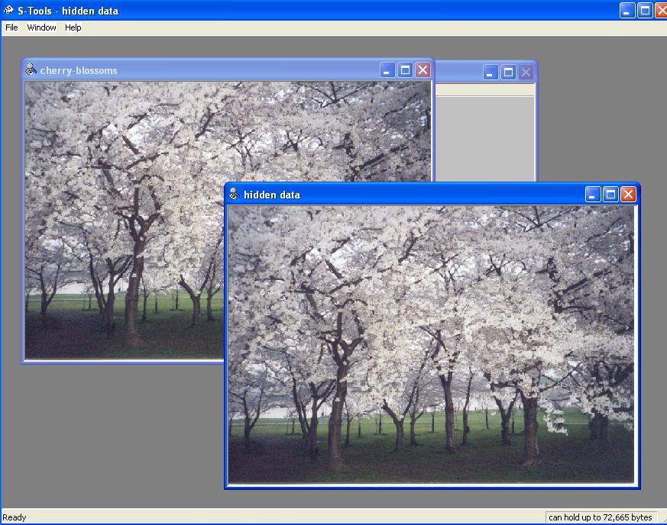The height and width of the screenshot is (525, 667).
Task: Close the hidden data window
Action: [628, 195]
